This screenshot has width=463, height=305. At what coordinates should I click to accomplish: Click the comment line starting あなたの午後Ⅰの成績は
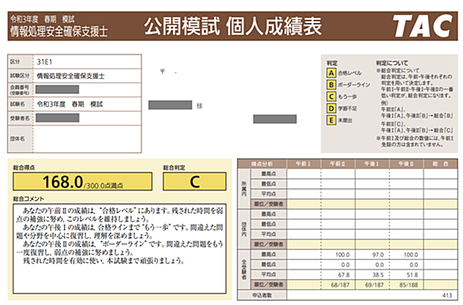[122, 228]
